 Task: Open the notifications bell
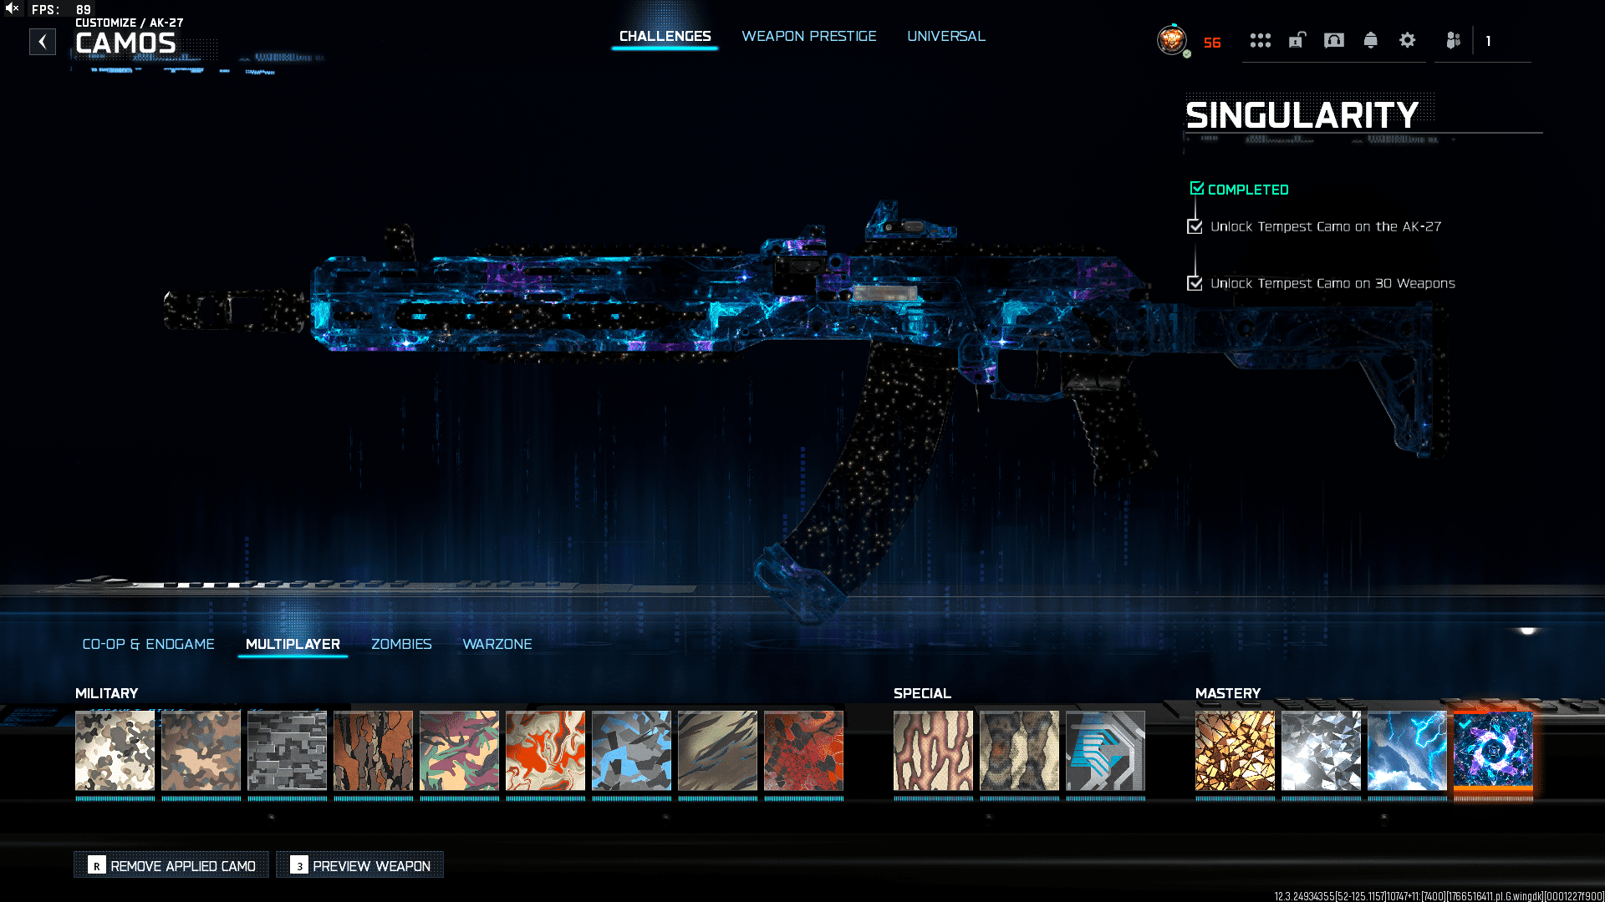(1371, 40)
